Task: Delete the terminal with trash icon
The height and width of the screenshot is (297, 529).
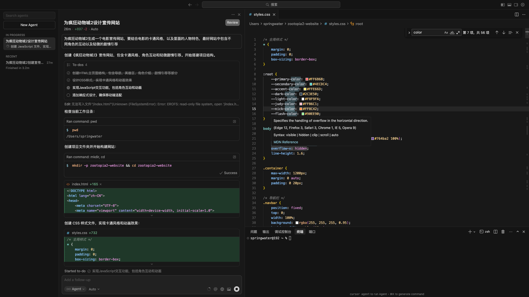Action: pyautogui.click(x=503, y=232)
